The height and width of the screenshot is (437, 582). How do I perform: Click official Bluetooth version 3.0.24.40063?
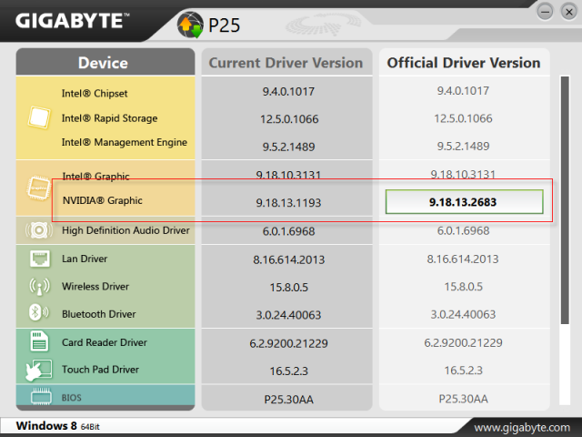[x=463, y=314]
